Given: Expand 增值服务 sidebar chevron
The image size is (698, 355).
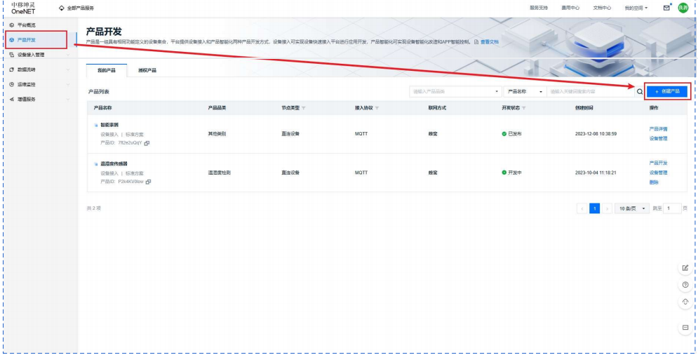Looking at the screenshot, I should 68,100.
